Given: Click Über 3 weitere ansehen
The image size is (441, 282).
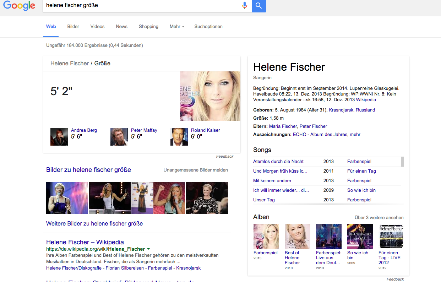Looking at the screenshot, I should tap(379, 218).
